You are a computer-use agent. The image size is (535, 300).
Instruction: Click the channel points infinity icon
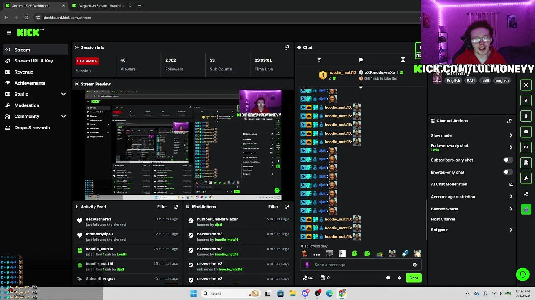coord(308,278)
